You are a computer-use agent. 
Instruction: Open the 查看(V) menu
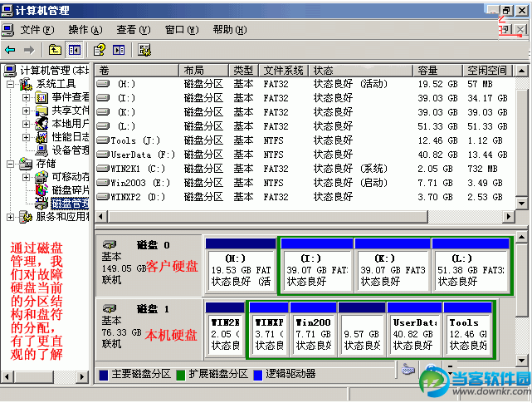[x=134, y=30]
